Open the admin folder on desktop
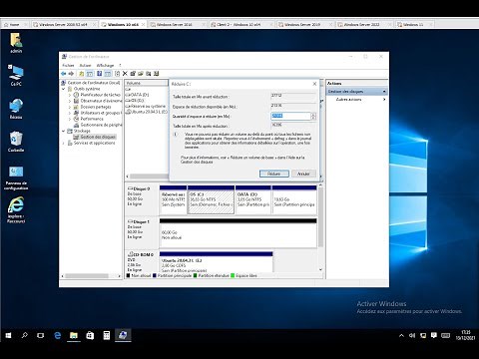This screenshot has height=359, width=479. point(16,43)
